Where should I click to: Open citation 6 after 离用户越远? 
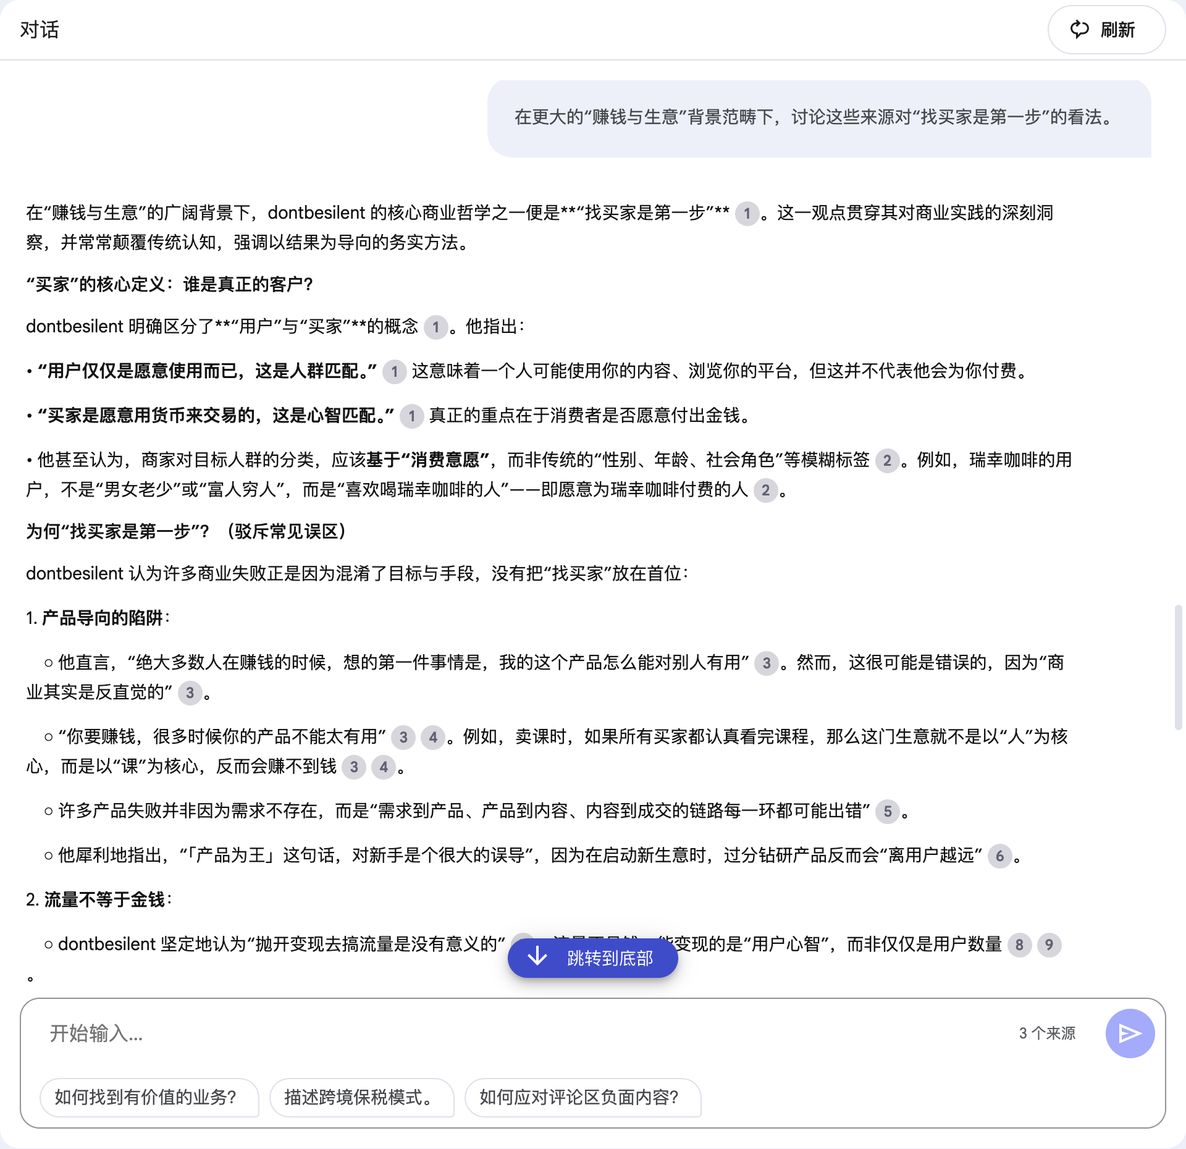999,856
